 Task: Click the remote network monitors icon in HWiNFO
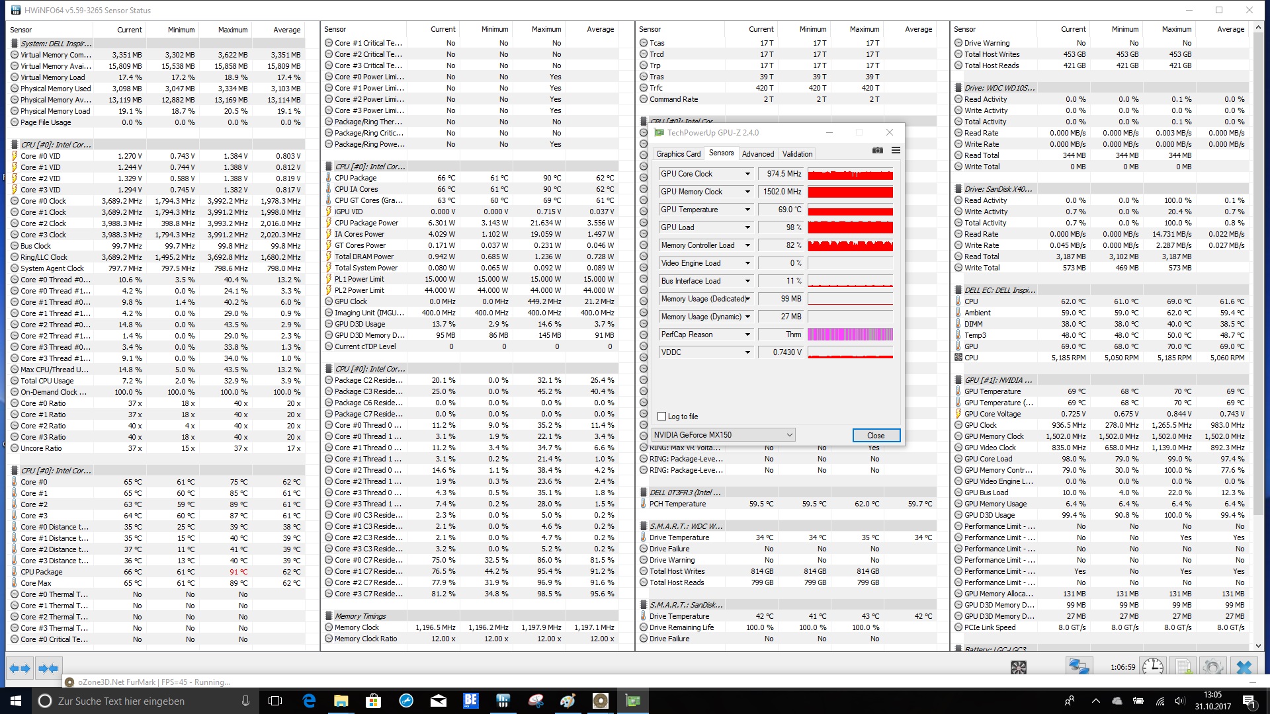click(1079, 667)
